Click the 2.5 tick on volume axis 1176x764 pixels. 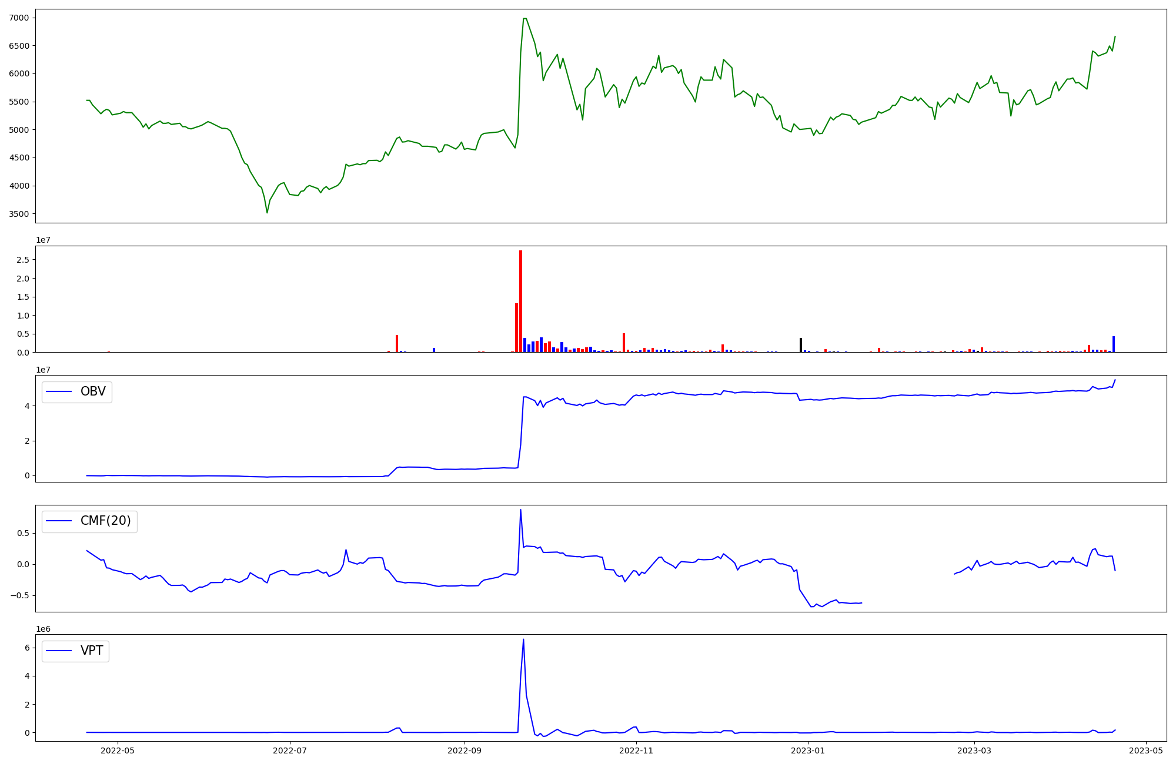[x=24, y=260]
